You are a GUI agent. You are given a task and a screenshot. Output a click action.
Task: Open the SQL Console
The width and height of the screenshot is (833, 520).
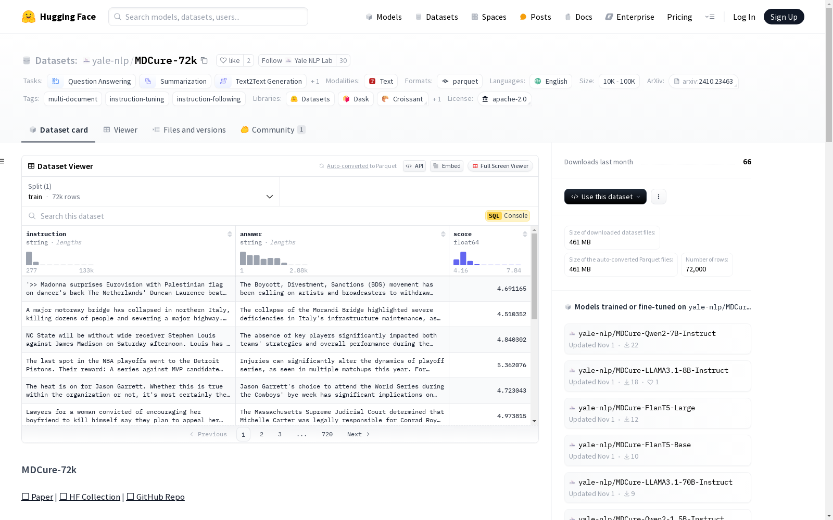pos(508,216)
